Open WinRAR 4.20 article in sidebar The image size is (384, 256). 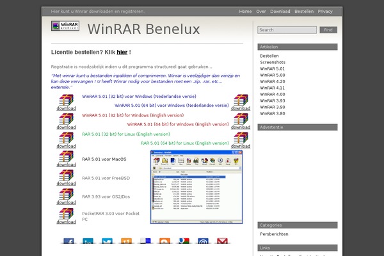coord(273,81)
